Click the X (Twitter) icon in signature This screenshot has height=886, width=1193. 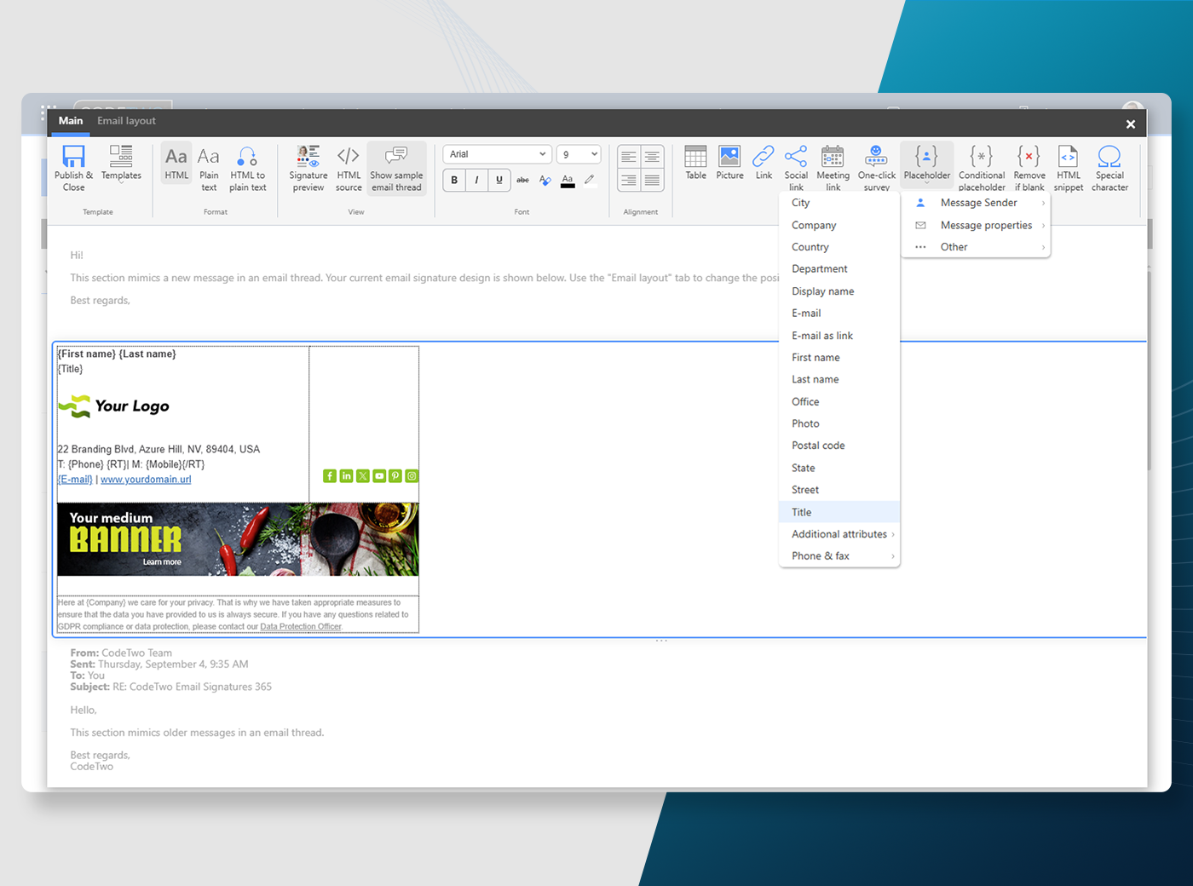point(363,476)
